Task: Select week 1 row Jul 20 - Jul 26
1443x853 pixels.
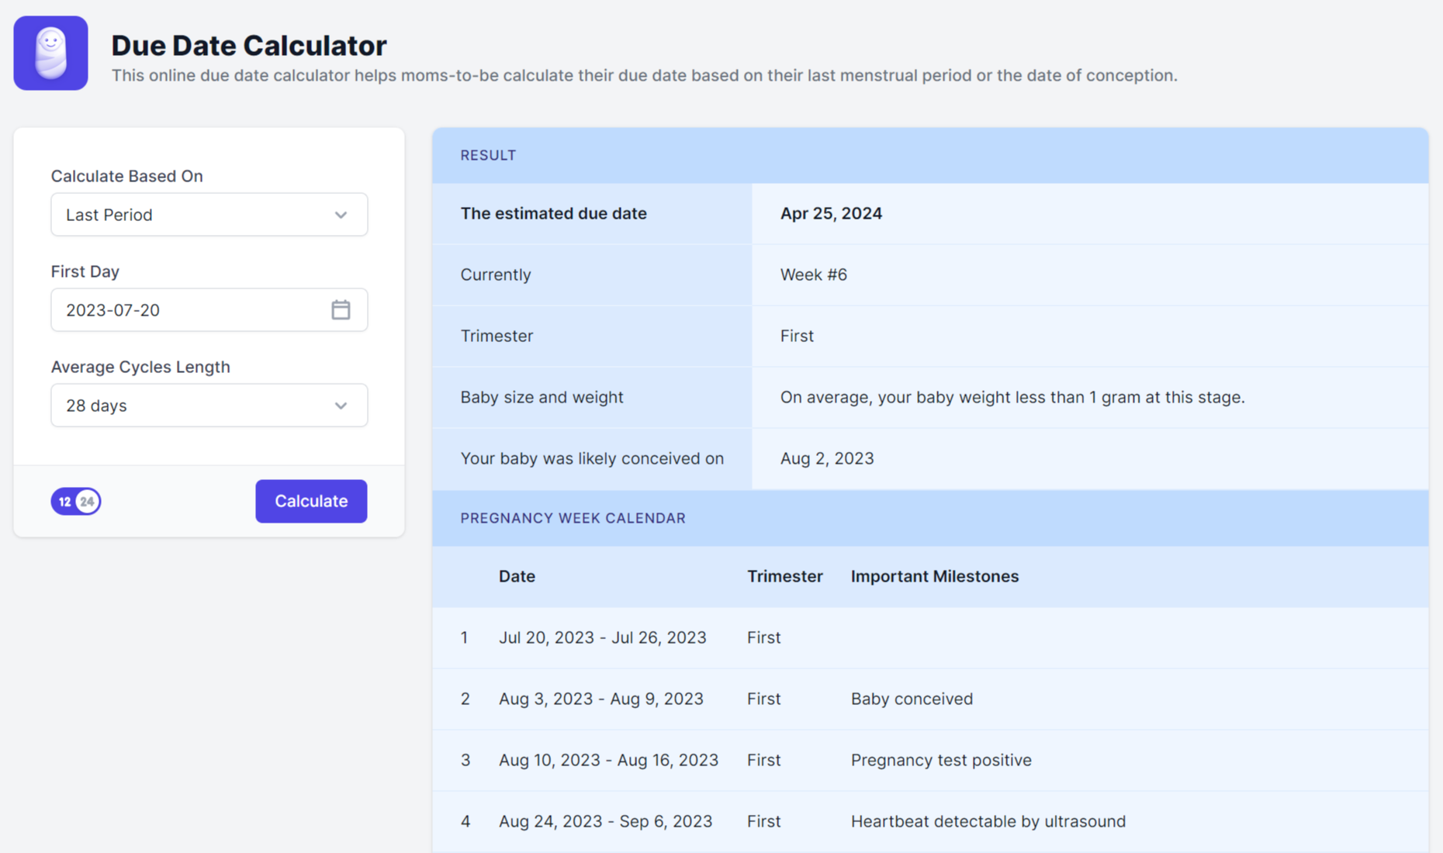Action: (602, 637)
